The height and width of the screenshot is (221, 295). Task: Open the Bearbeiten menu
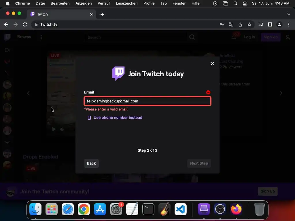tap(60, 3)
